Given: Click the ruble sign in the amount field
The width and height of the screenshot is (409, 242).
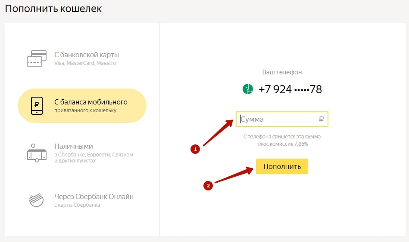Looking at the screenshot, I should 321,119.
